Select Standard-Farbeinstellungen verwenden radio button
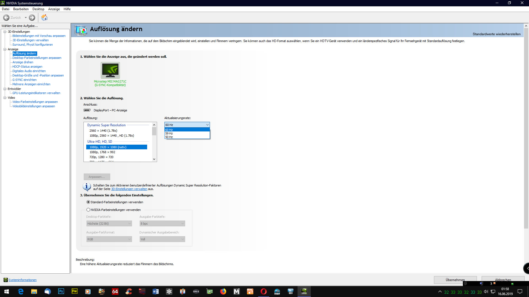Image resolution: width=529 pixels, height=297 pixels. (88, 202)
